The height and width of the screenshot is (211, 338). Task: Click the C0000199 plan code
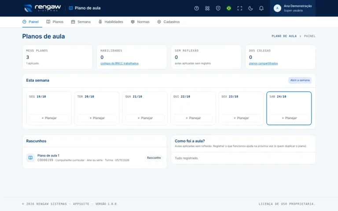click(45, 160)
